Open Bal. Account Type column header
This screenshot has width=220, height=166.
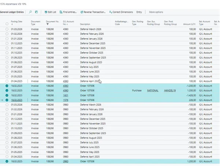(204, 23)
